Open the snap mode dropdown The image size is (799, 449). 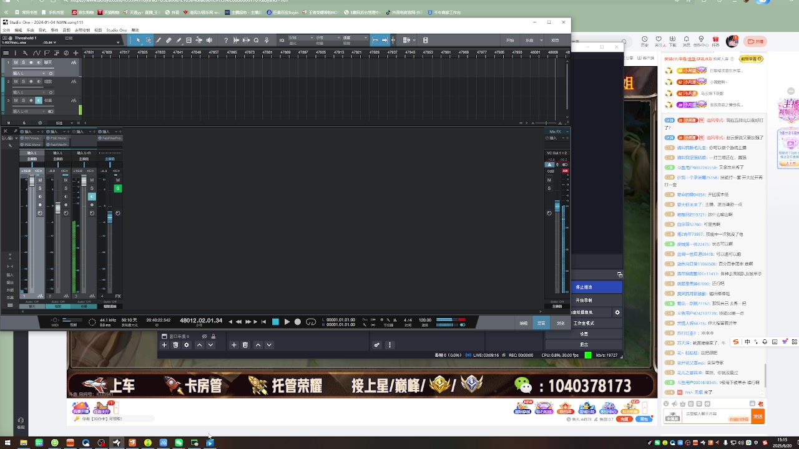click(x=356, y=37)
